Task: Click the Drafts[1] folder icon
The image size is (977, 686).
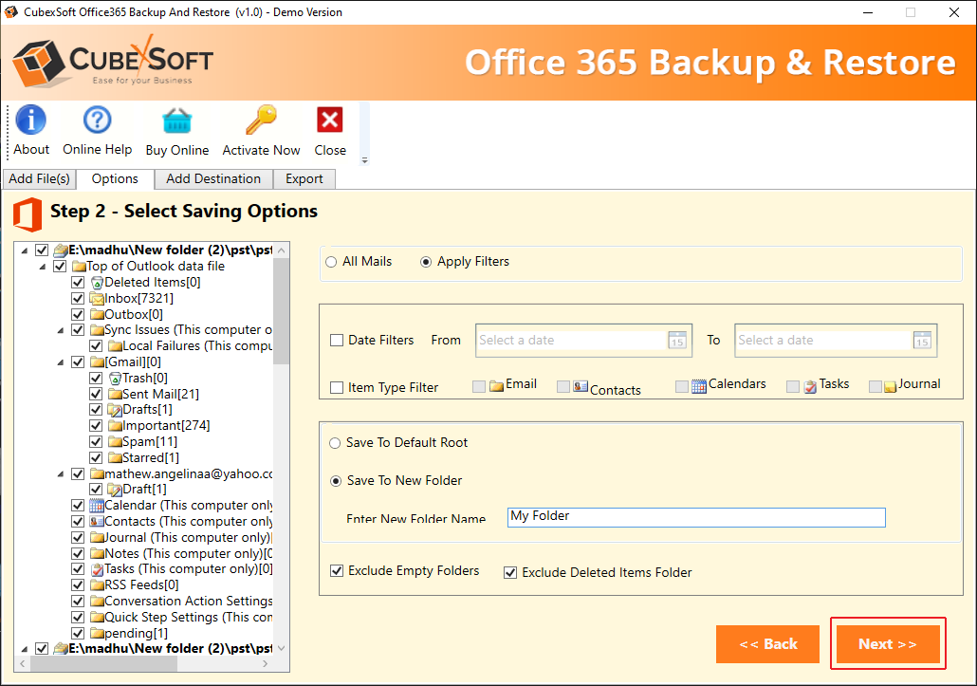Action: click(x=115, y=409)
